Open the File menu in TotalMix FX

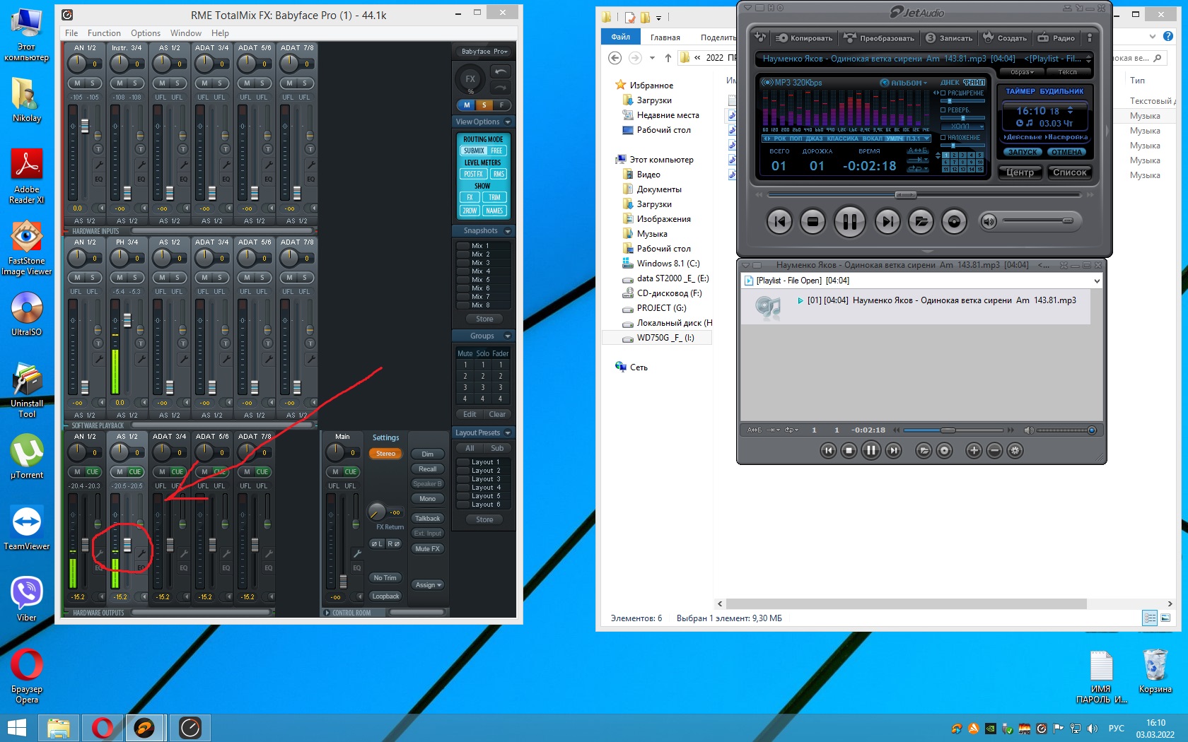tap(71, 33)
